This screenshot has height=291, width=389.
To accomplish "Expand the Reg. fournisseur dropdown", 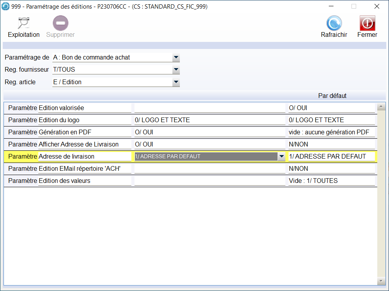I will [176, 70].
